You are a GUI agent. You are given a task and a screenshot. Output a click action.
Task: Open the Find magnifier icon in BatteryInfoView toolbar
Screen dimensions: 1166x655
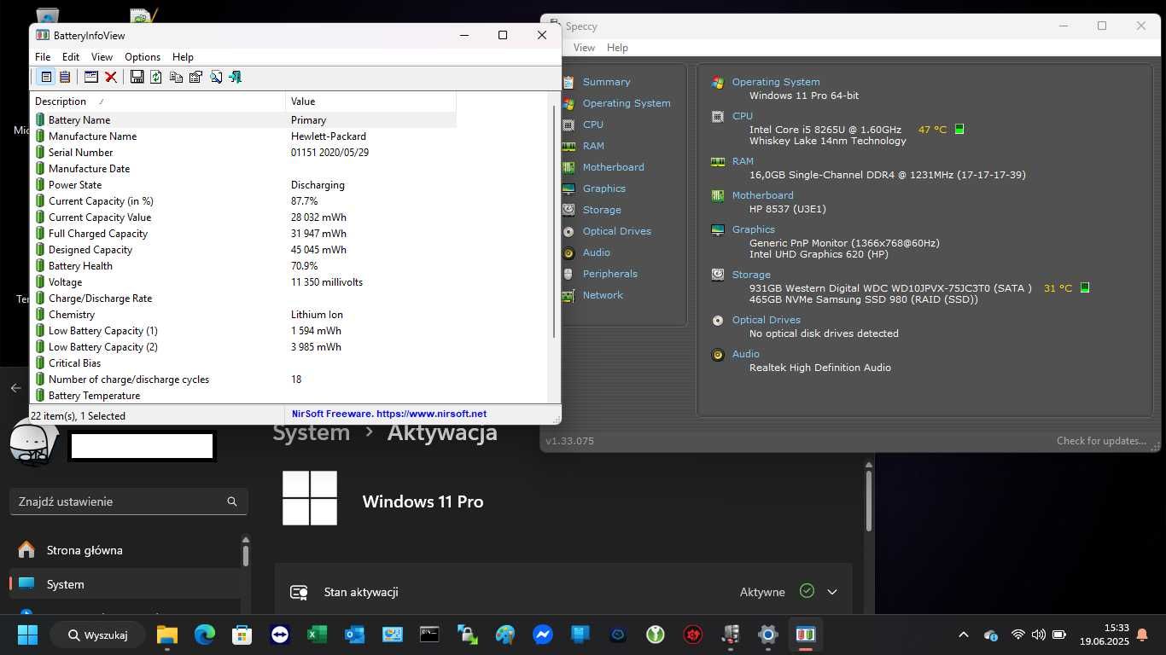coord(216,77)
